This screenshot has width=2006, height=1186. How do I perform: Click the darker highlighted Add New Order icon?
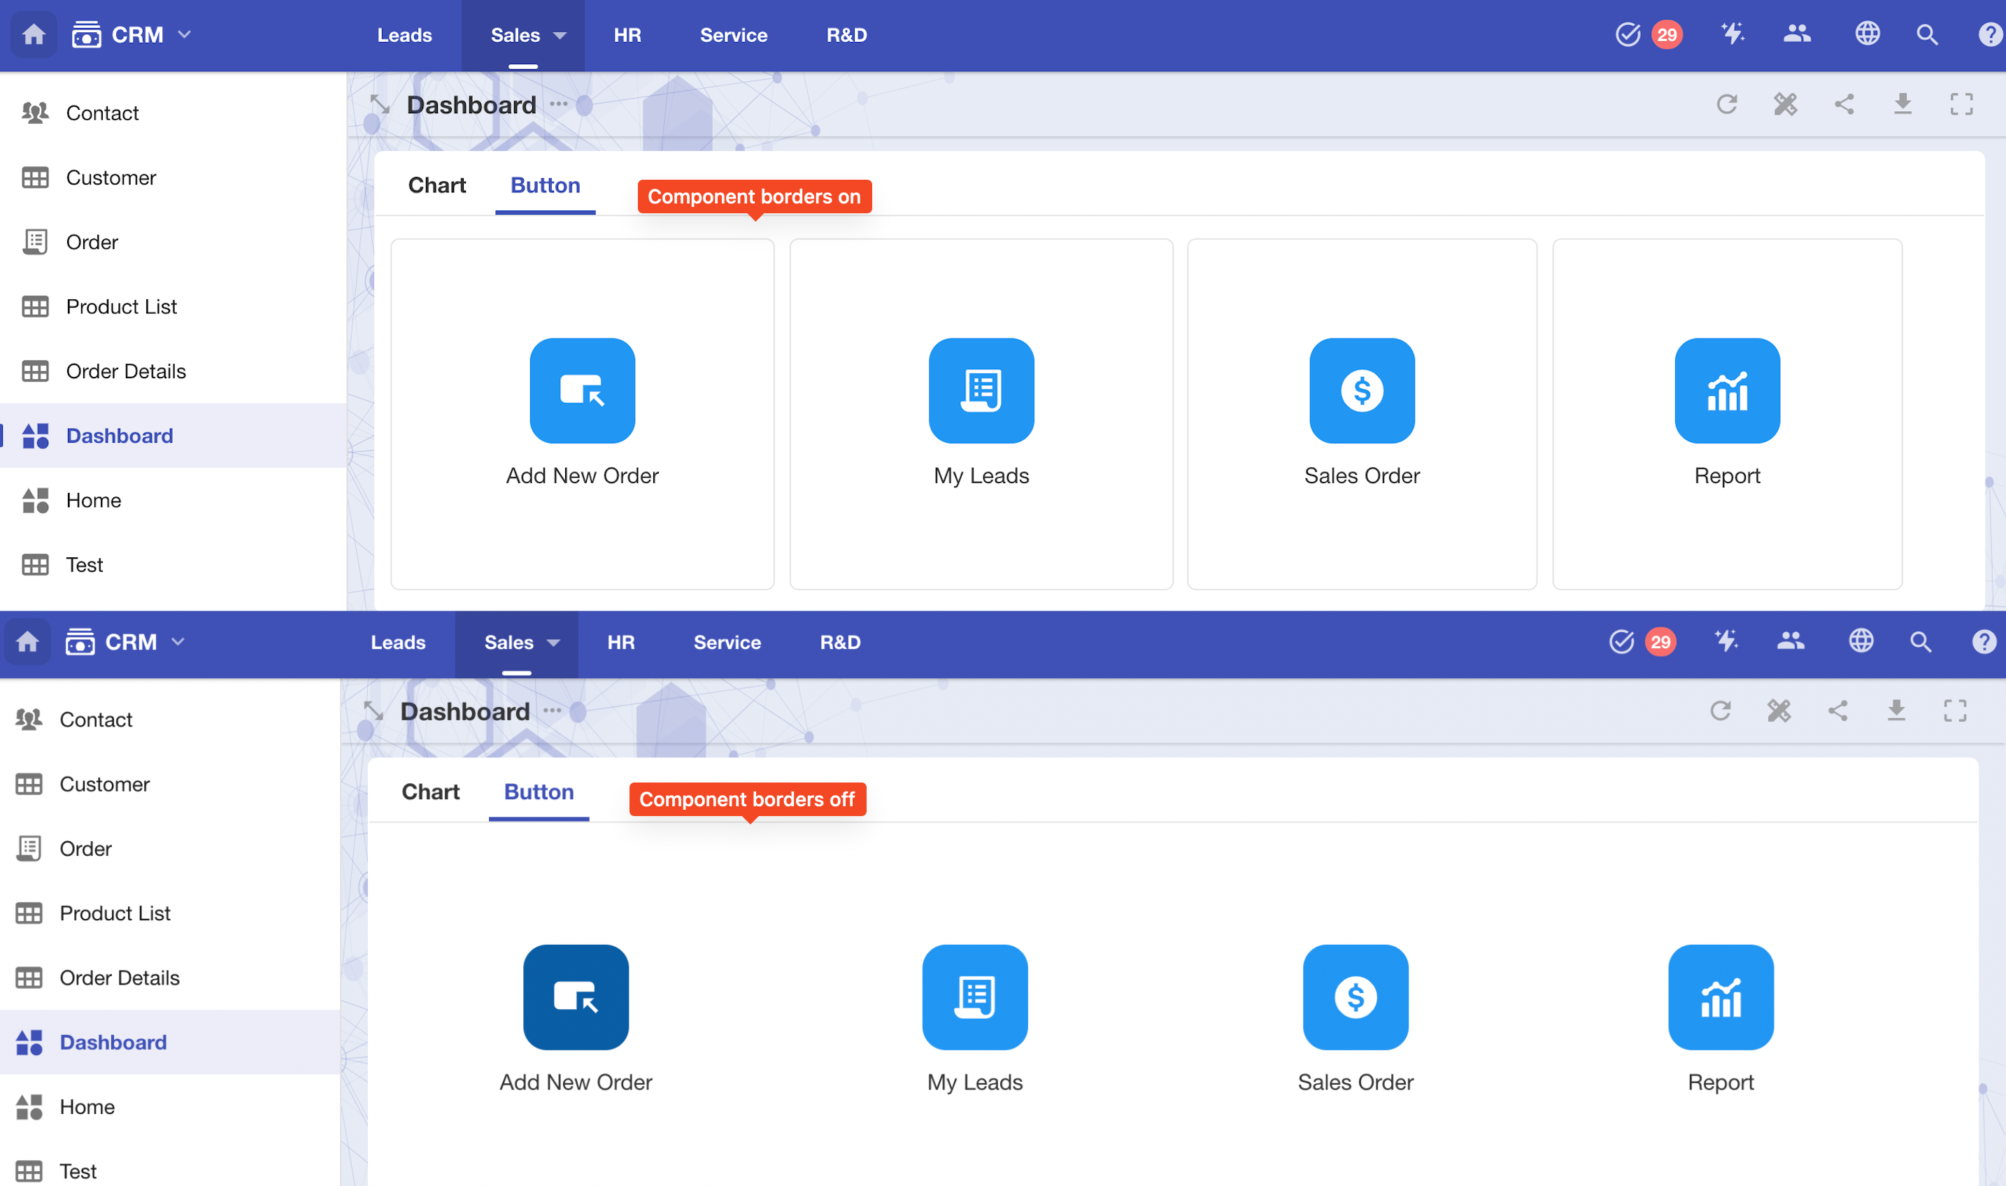[576, 996]
